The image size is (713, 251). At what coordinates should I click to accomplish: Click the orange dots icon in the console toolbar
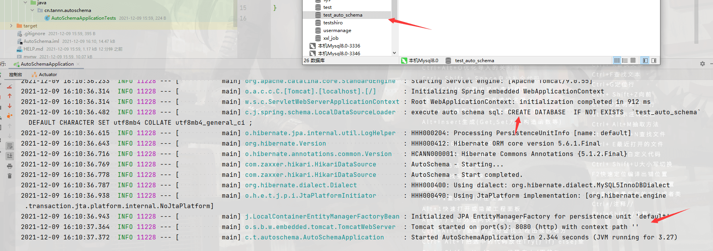pyautogui.click(x=10, y=116)
